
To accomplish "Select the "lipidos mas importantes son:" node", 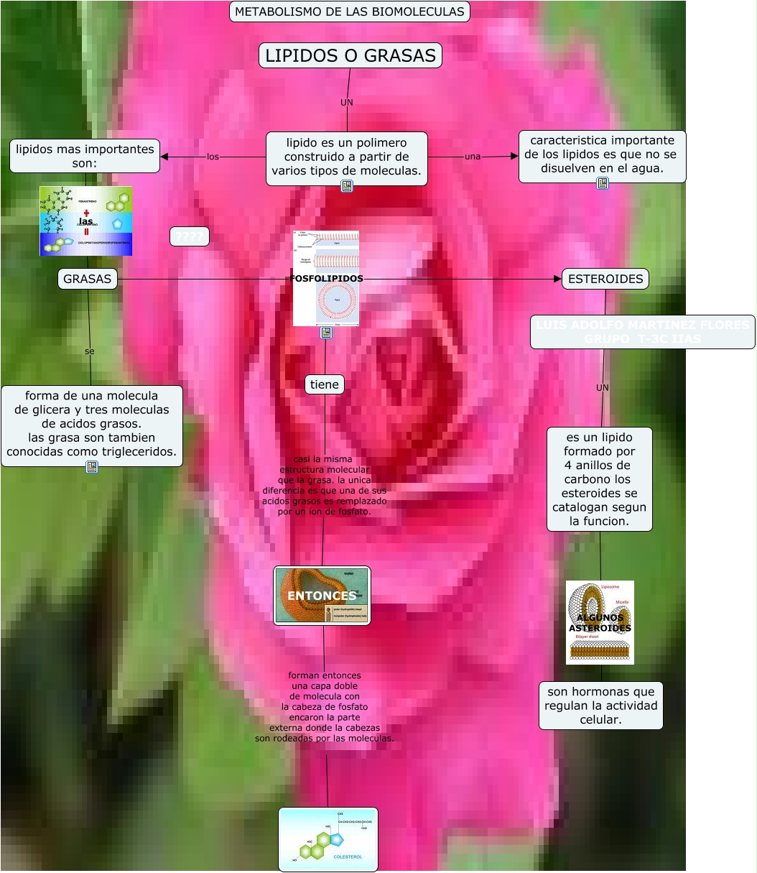I will [x=85, y=156].
